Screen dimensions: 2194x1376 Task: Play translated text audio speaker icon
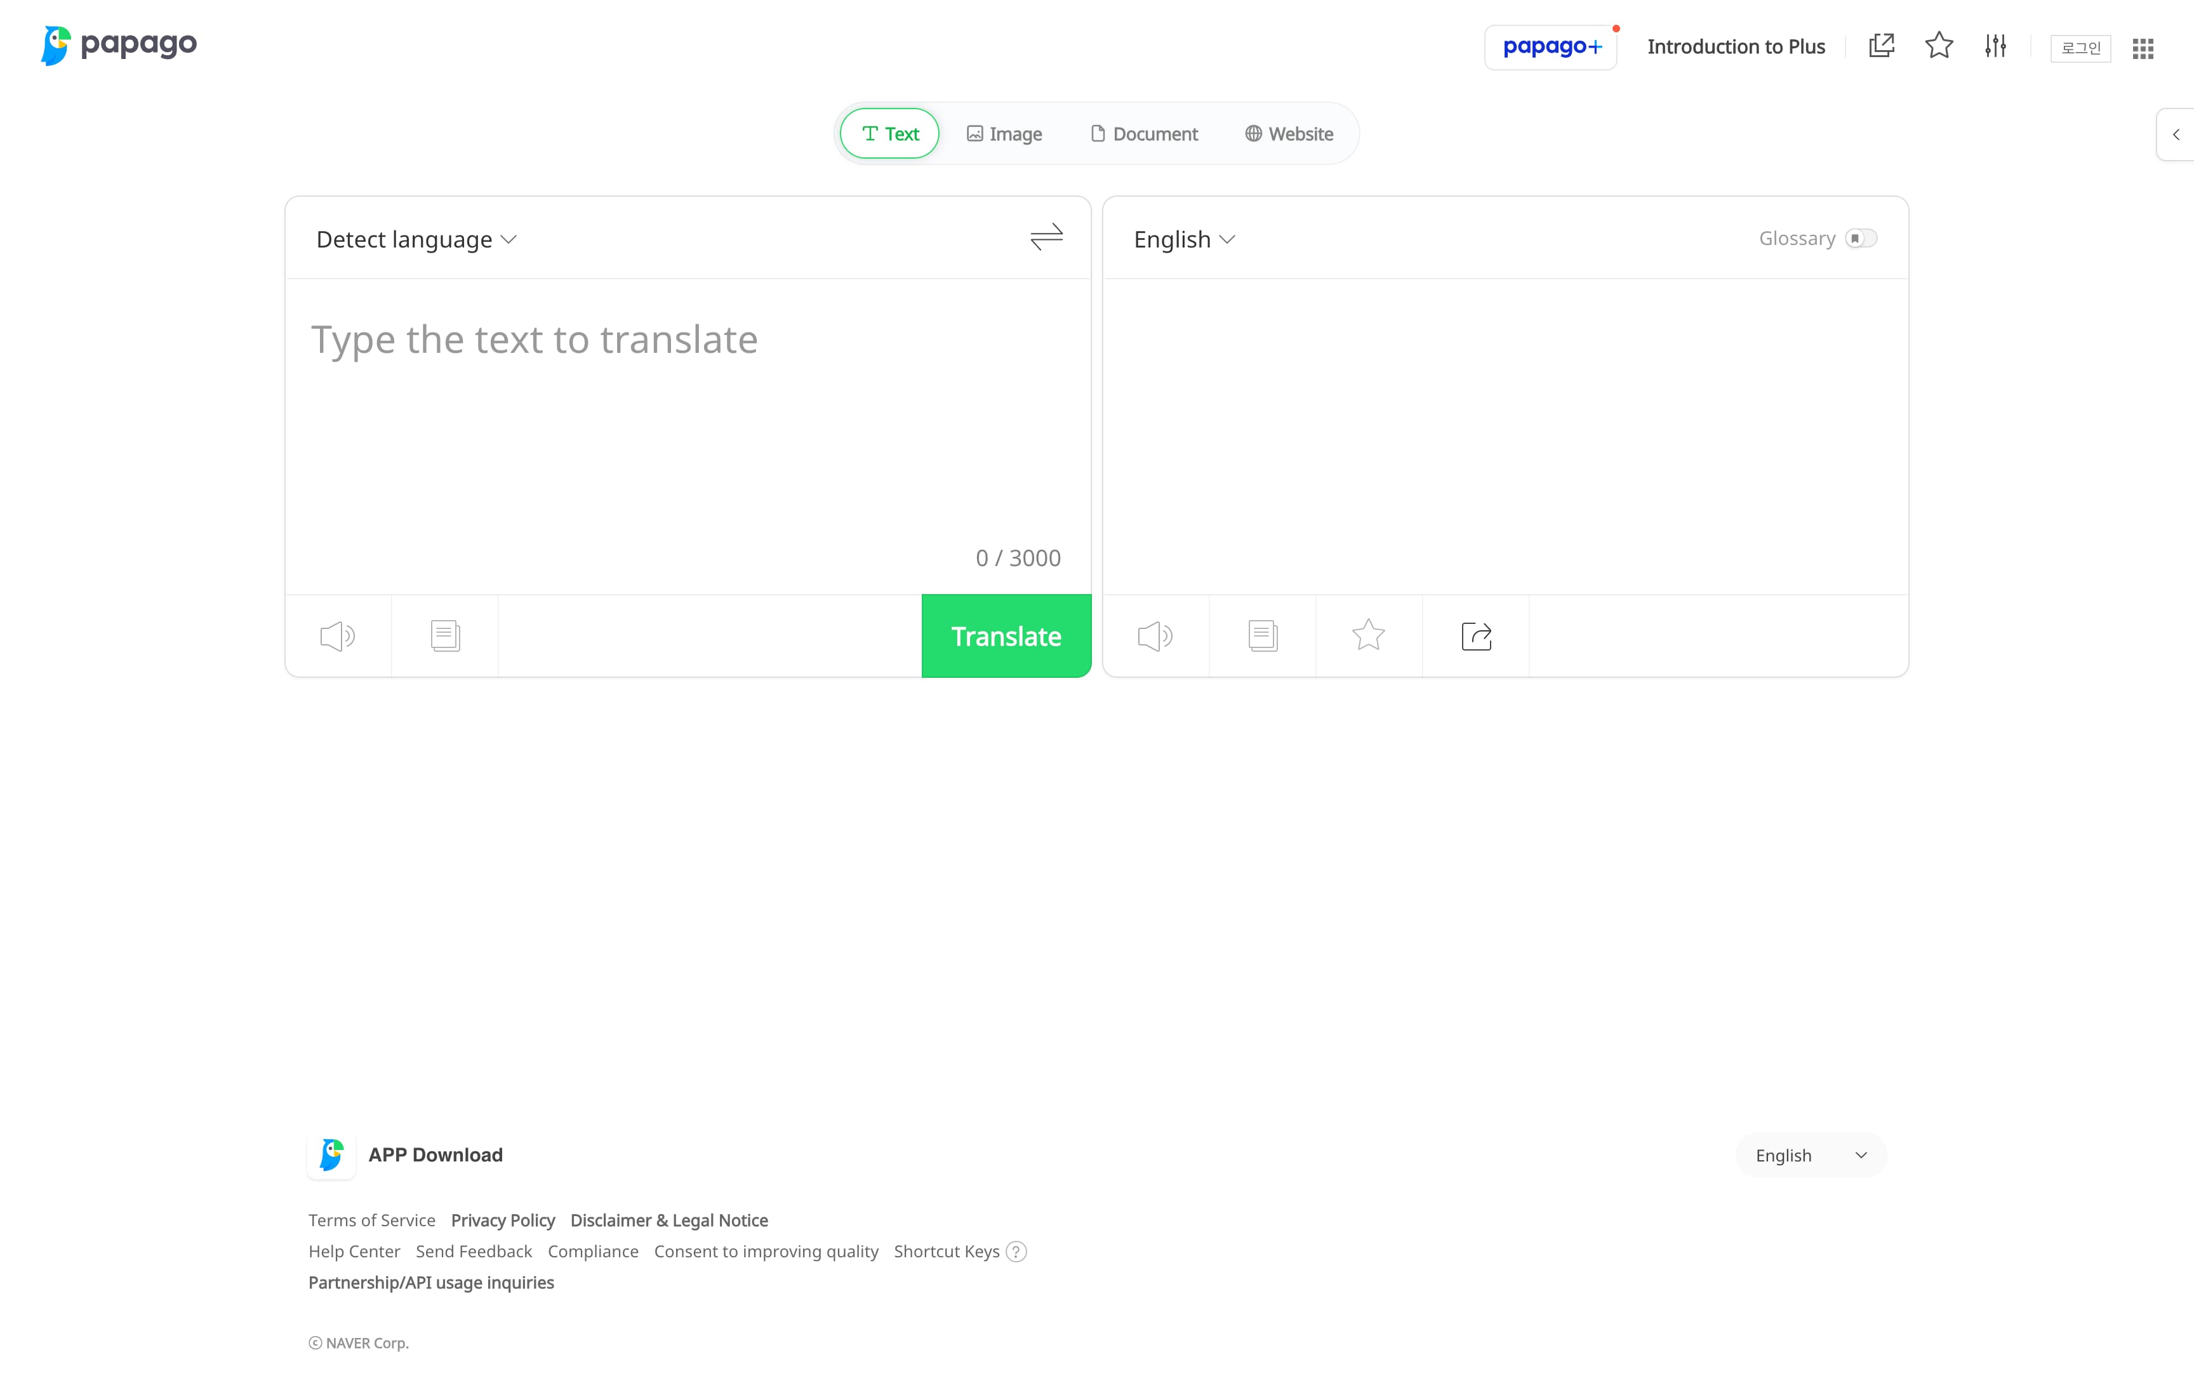coord(1155,635)
